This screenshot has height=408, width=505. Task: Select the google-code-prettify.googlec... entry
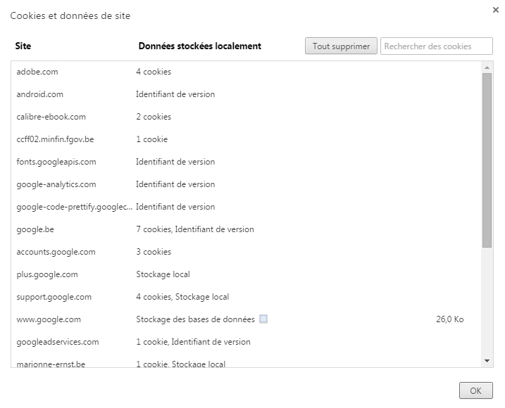(247, 207)
